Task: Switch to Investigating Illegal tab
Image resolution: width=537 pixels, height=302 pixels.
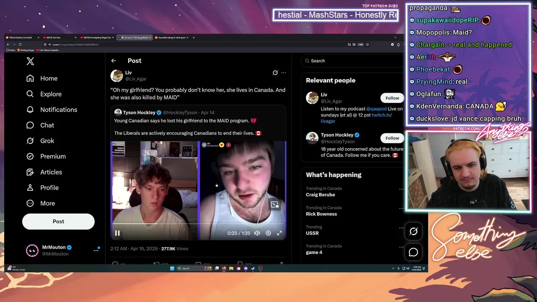Action: click(96, 38)
